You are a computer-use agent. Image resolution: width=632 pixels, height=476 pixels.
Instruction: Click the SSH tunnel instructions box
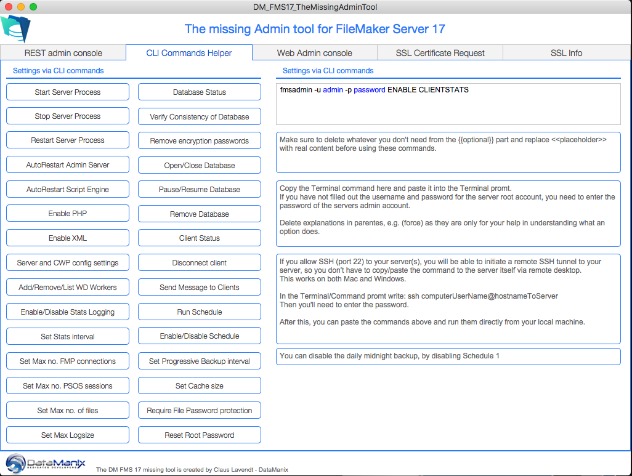click(448, 299)
